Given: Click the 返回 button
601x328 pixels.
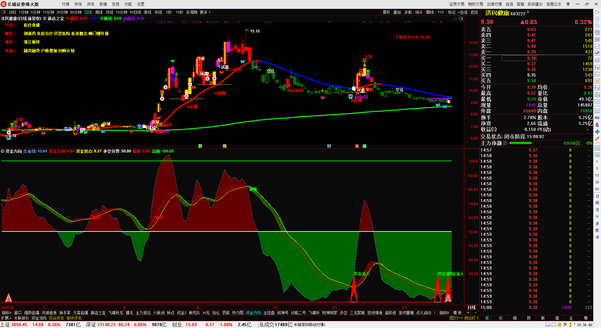Looking at the screenshot, I should point(474,12).
